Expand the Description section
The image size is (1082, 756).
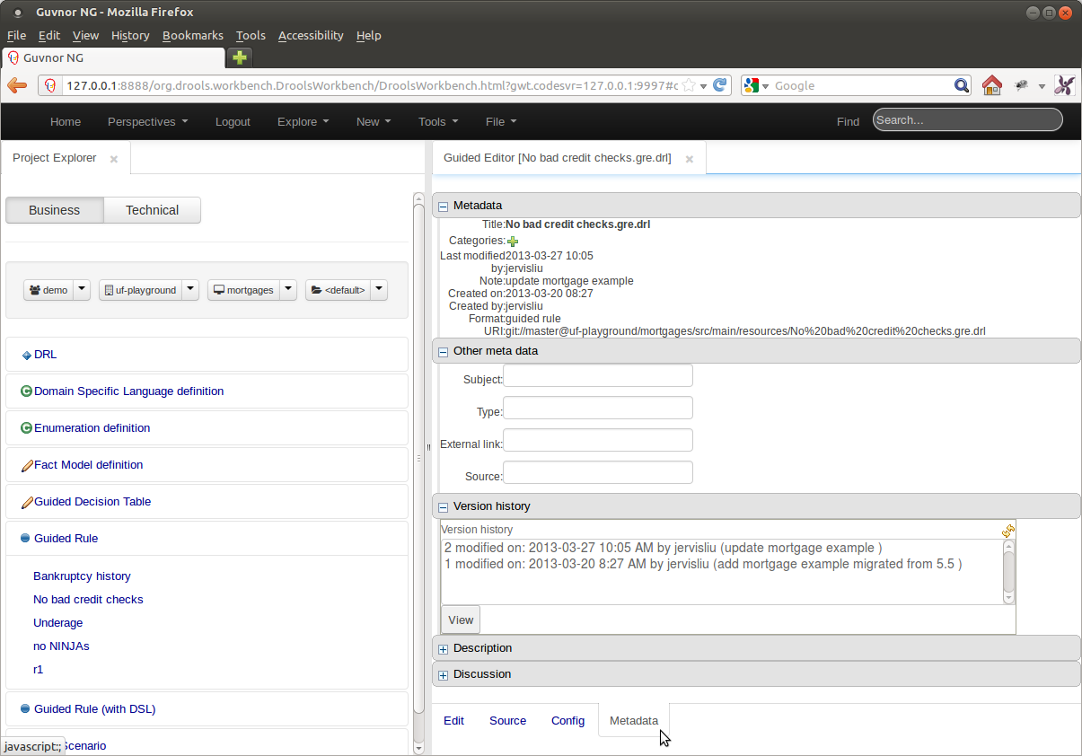(x=443, y=648)
